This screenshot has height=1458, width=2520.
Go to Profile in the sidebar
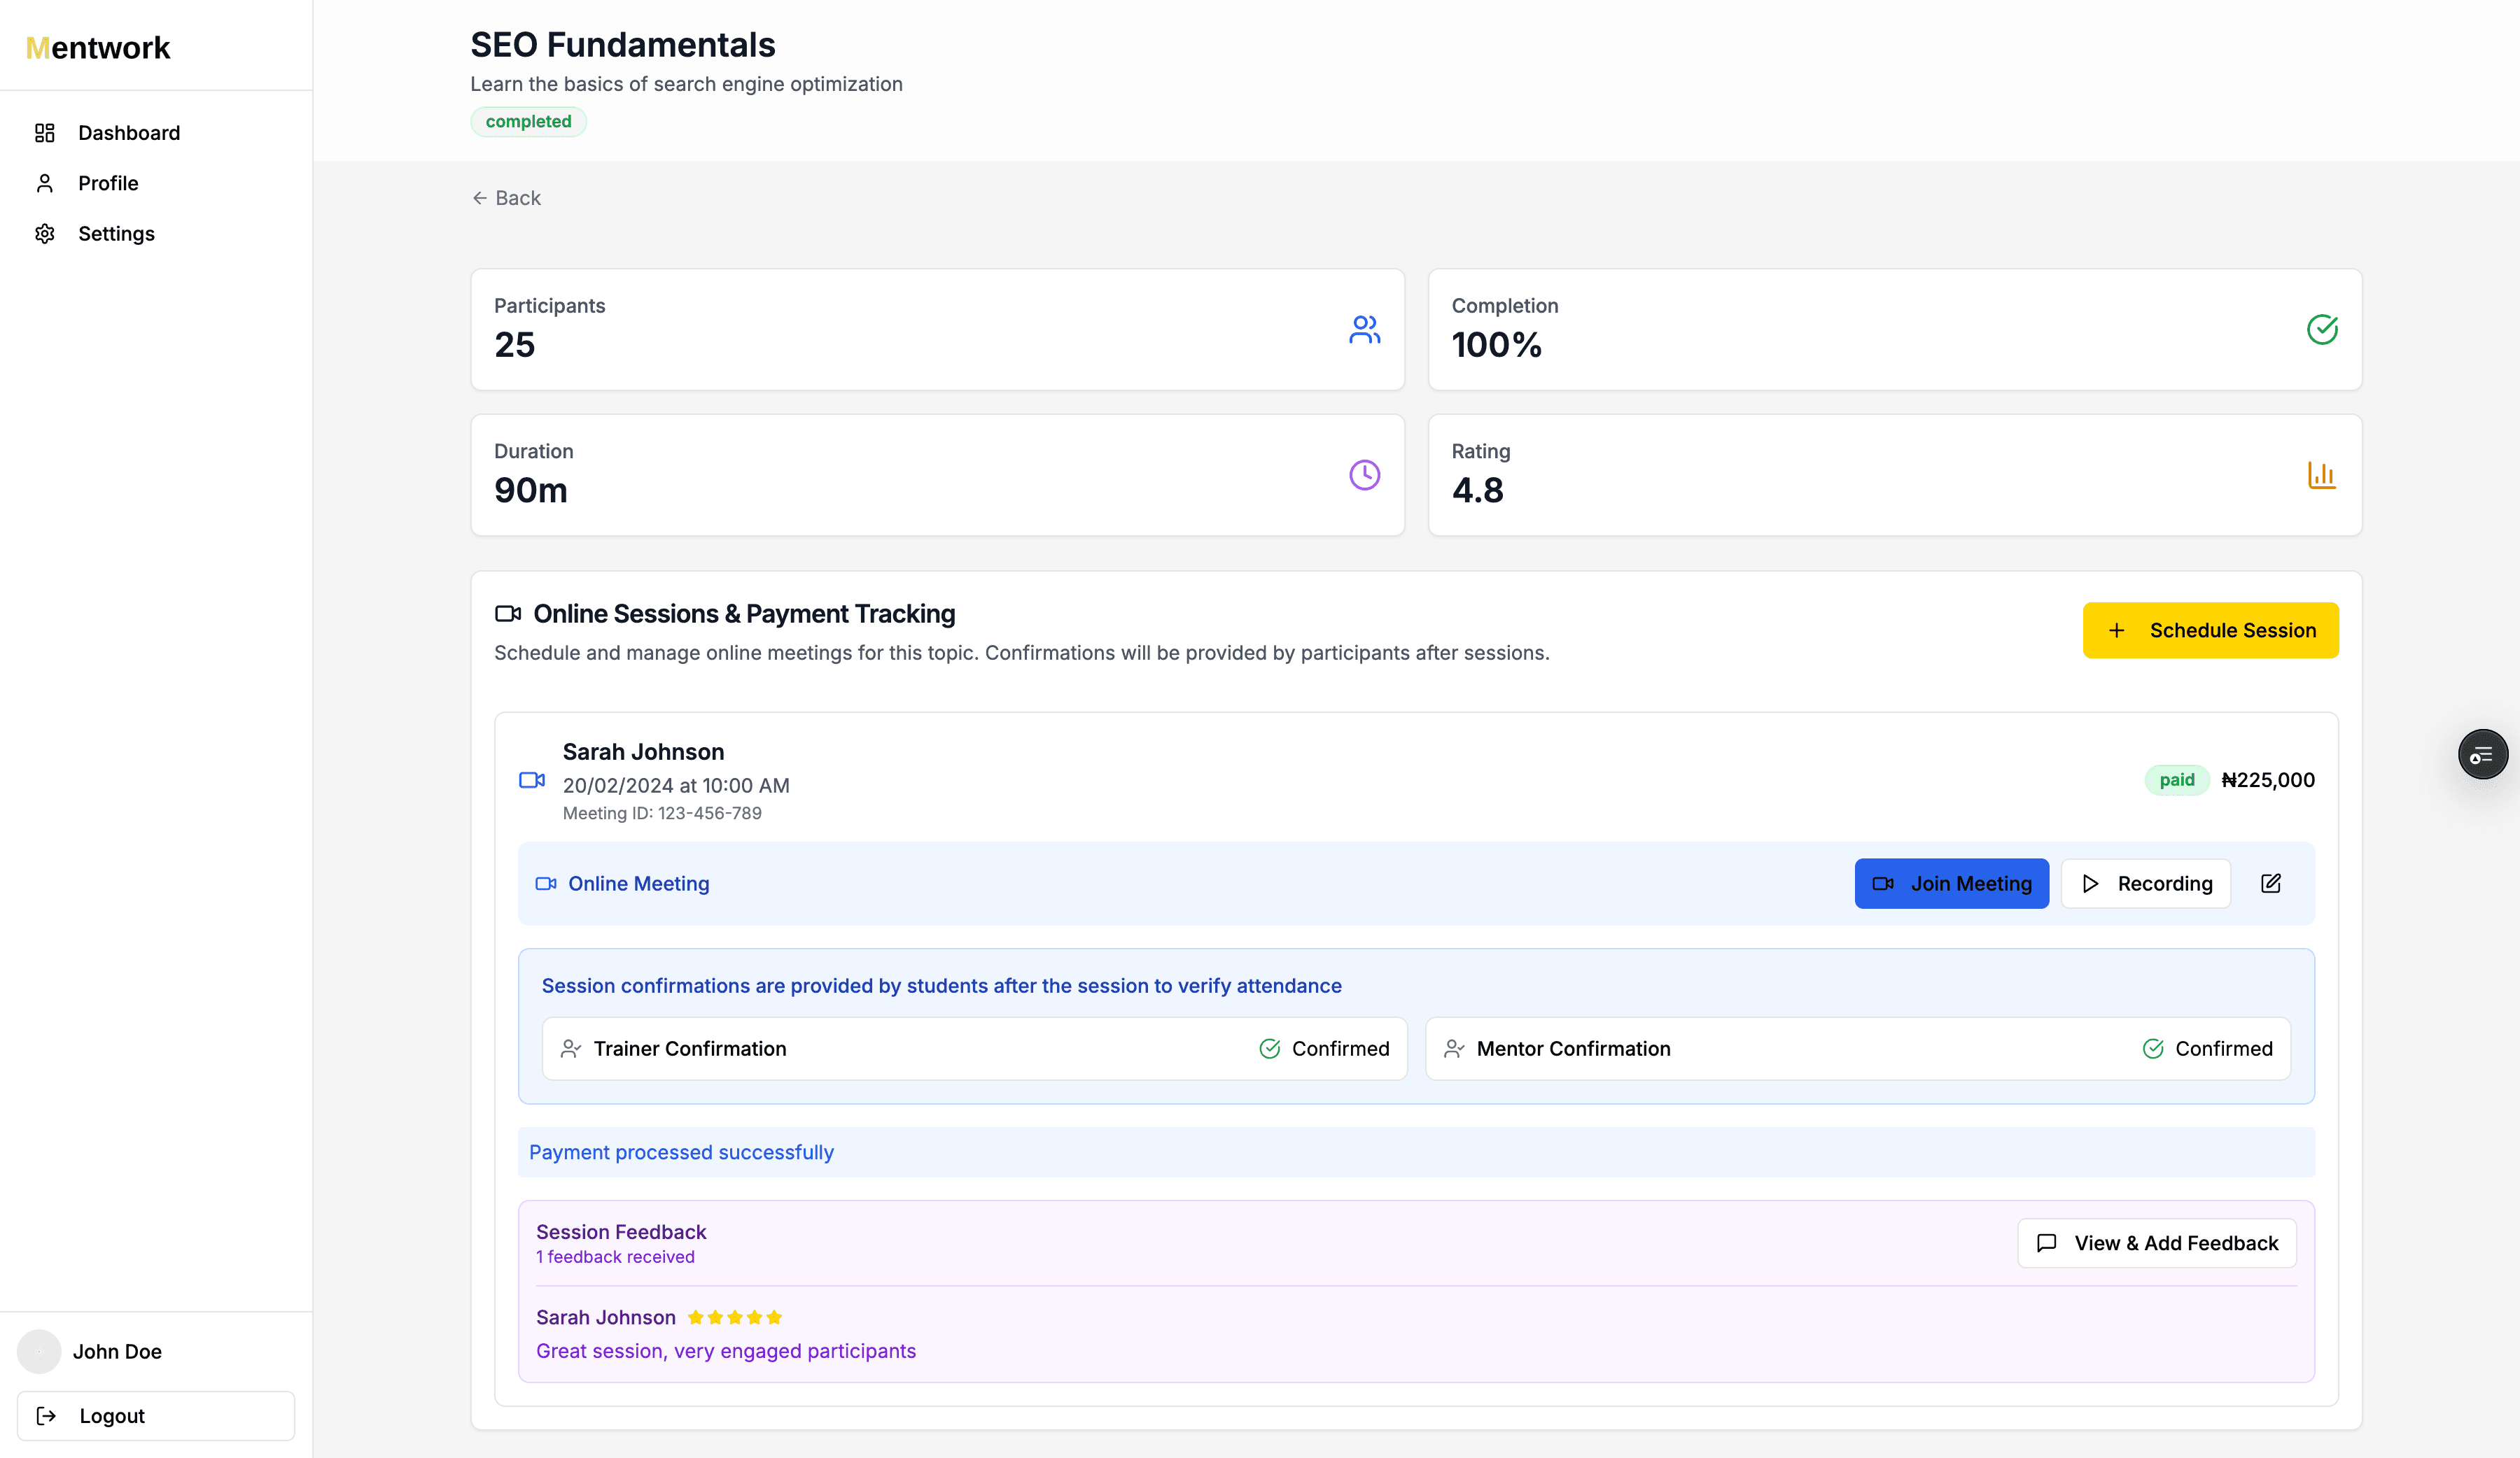pos(108,183)
